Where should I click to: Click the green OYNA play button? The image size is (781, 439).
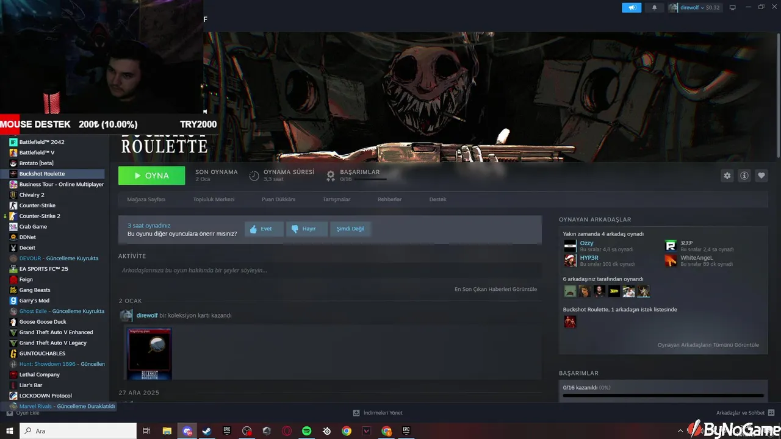click(x=152, y=176)
